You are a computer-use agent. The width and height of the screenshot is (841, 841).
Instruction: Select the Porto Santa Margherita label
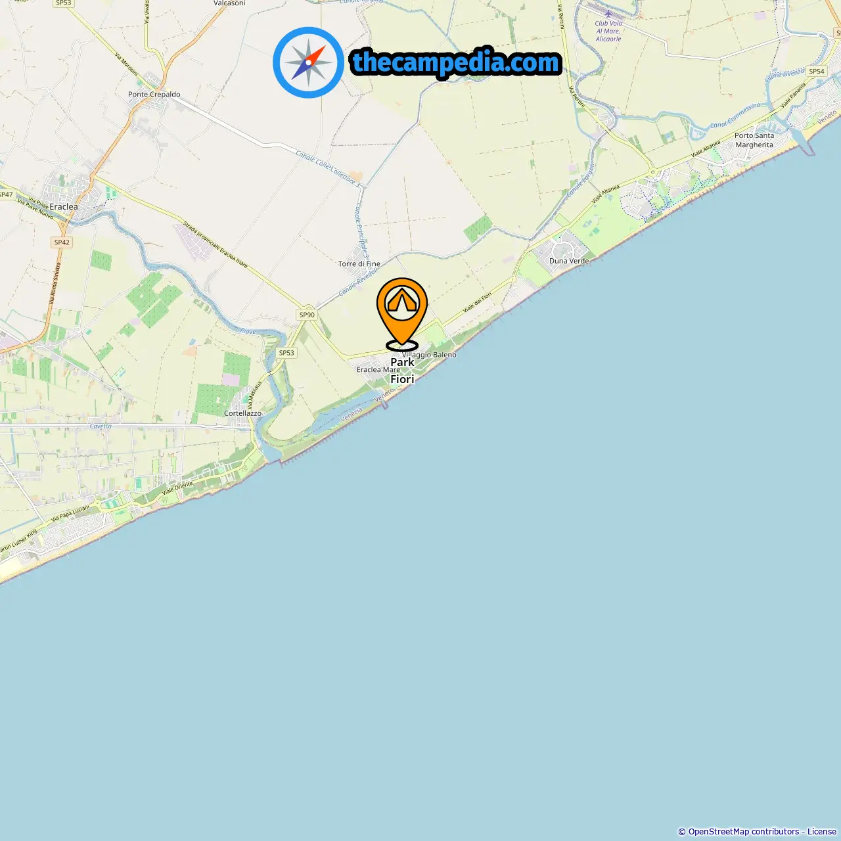point(754,140)
